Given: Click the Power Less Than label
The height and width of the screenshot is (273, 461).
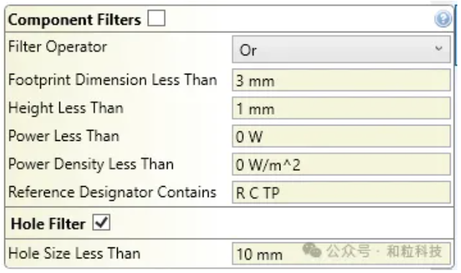Looking at the screenshot, I should coord(64,136).
